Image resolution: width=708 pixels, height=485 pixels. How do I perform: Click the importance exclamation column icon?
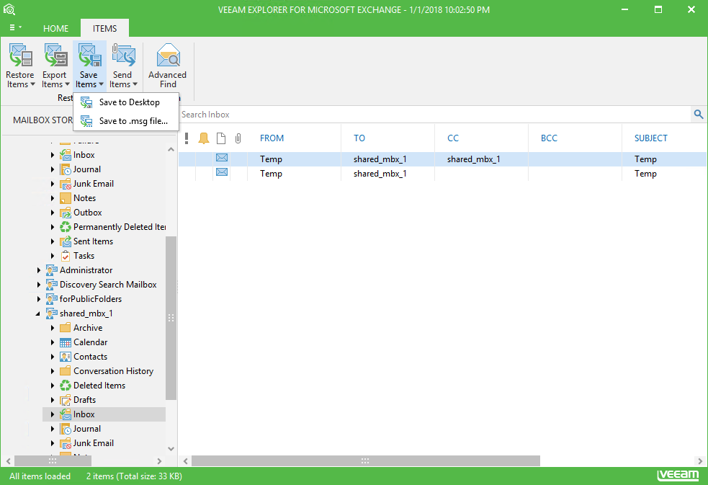point(187,138)
